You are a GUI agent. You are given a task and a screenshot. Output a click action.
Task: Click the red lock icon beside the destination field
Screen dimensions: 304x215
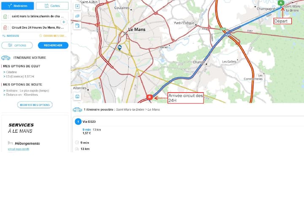[x=5, y=27]
